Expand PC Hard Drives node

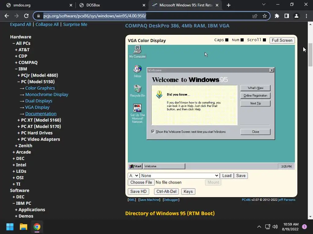35,133
